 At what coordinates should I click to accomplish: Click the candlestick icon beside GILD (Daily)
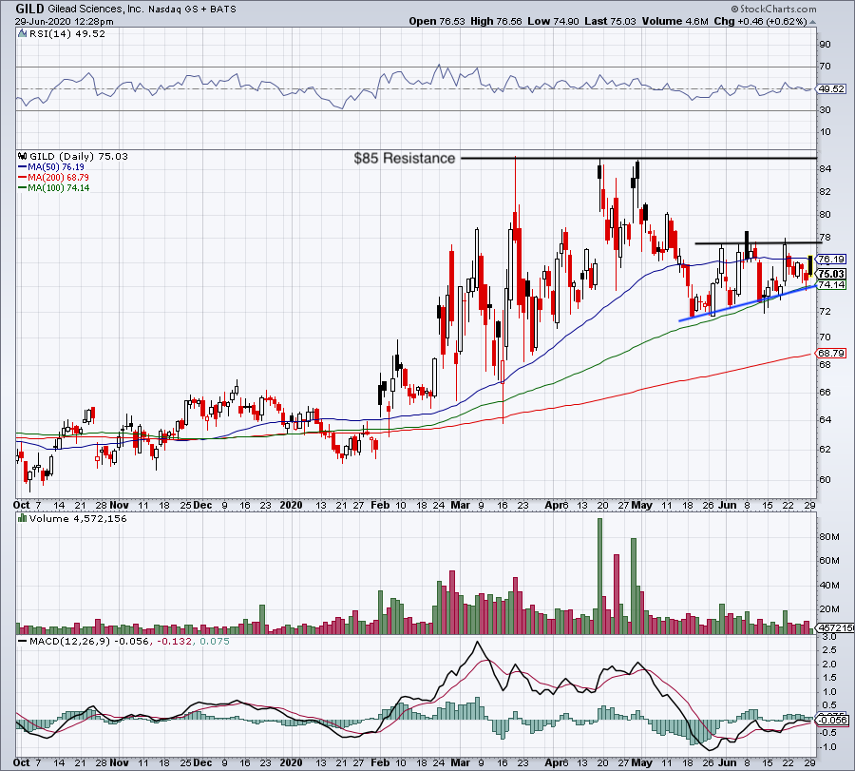tap(20, 158)
